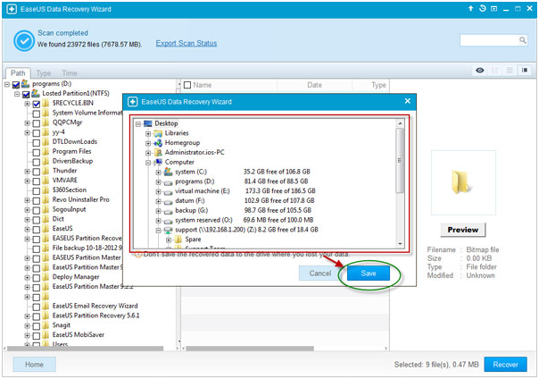Switch to the list view icon
This screenshot has height=379, width=539.
pyautogui.click(x=510, y=71)
